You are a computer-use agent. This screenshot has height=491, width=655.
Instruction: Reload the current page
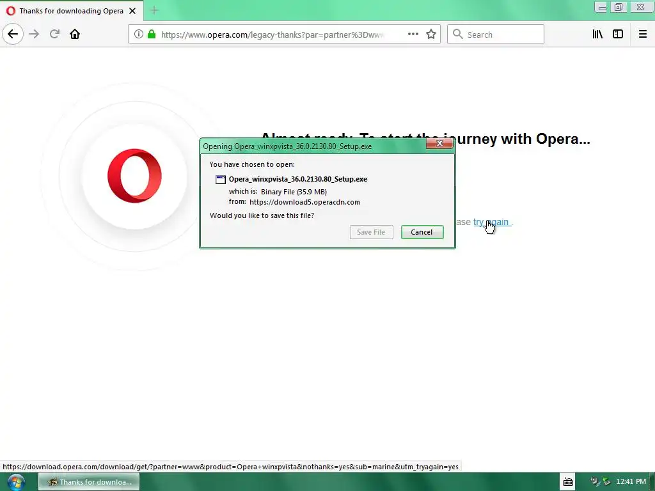point(54,34)
